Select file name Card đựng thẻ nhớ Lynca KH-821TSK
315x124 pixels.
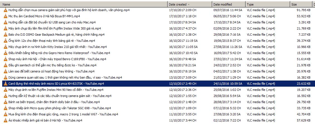click(x=56, y=84)
